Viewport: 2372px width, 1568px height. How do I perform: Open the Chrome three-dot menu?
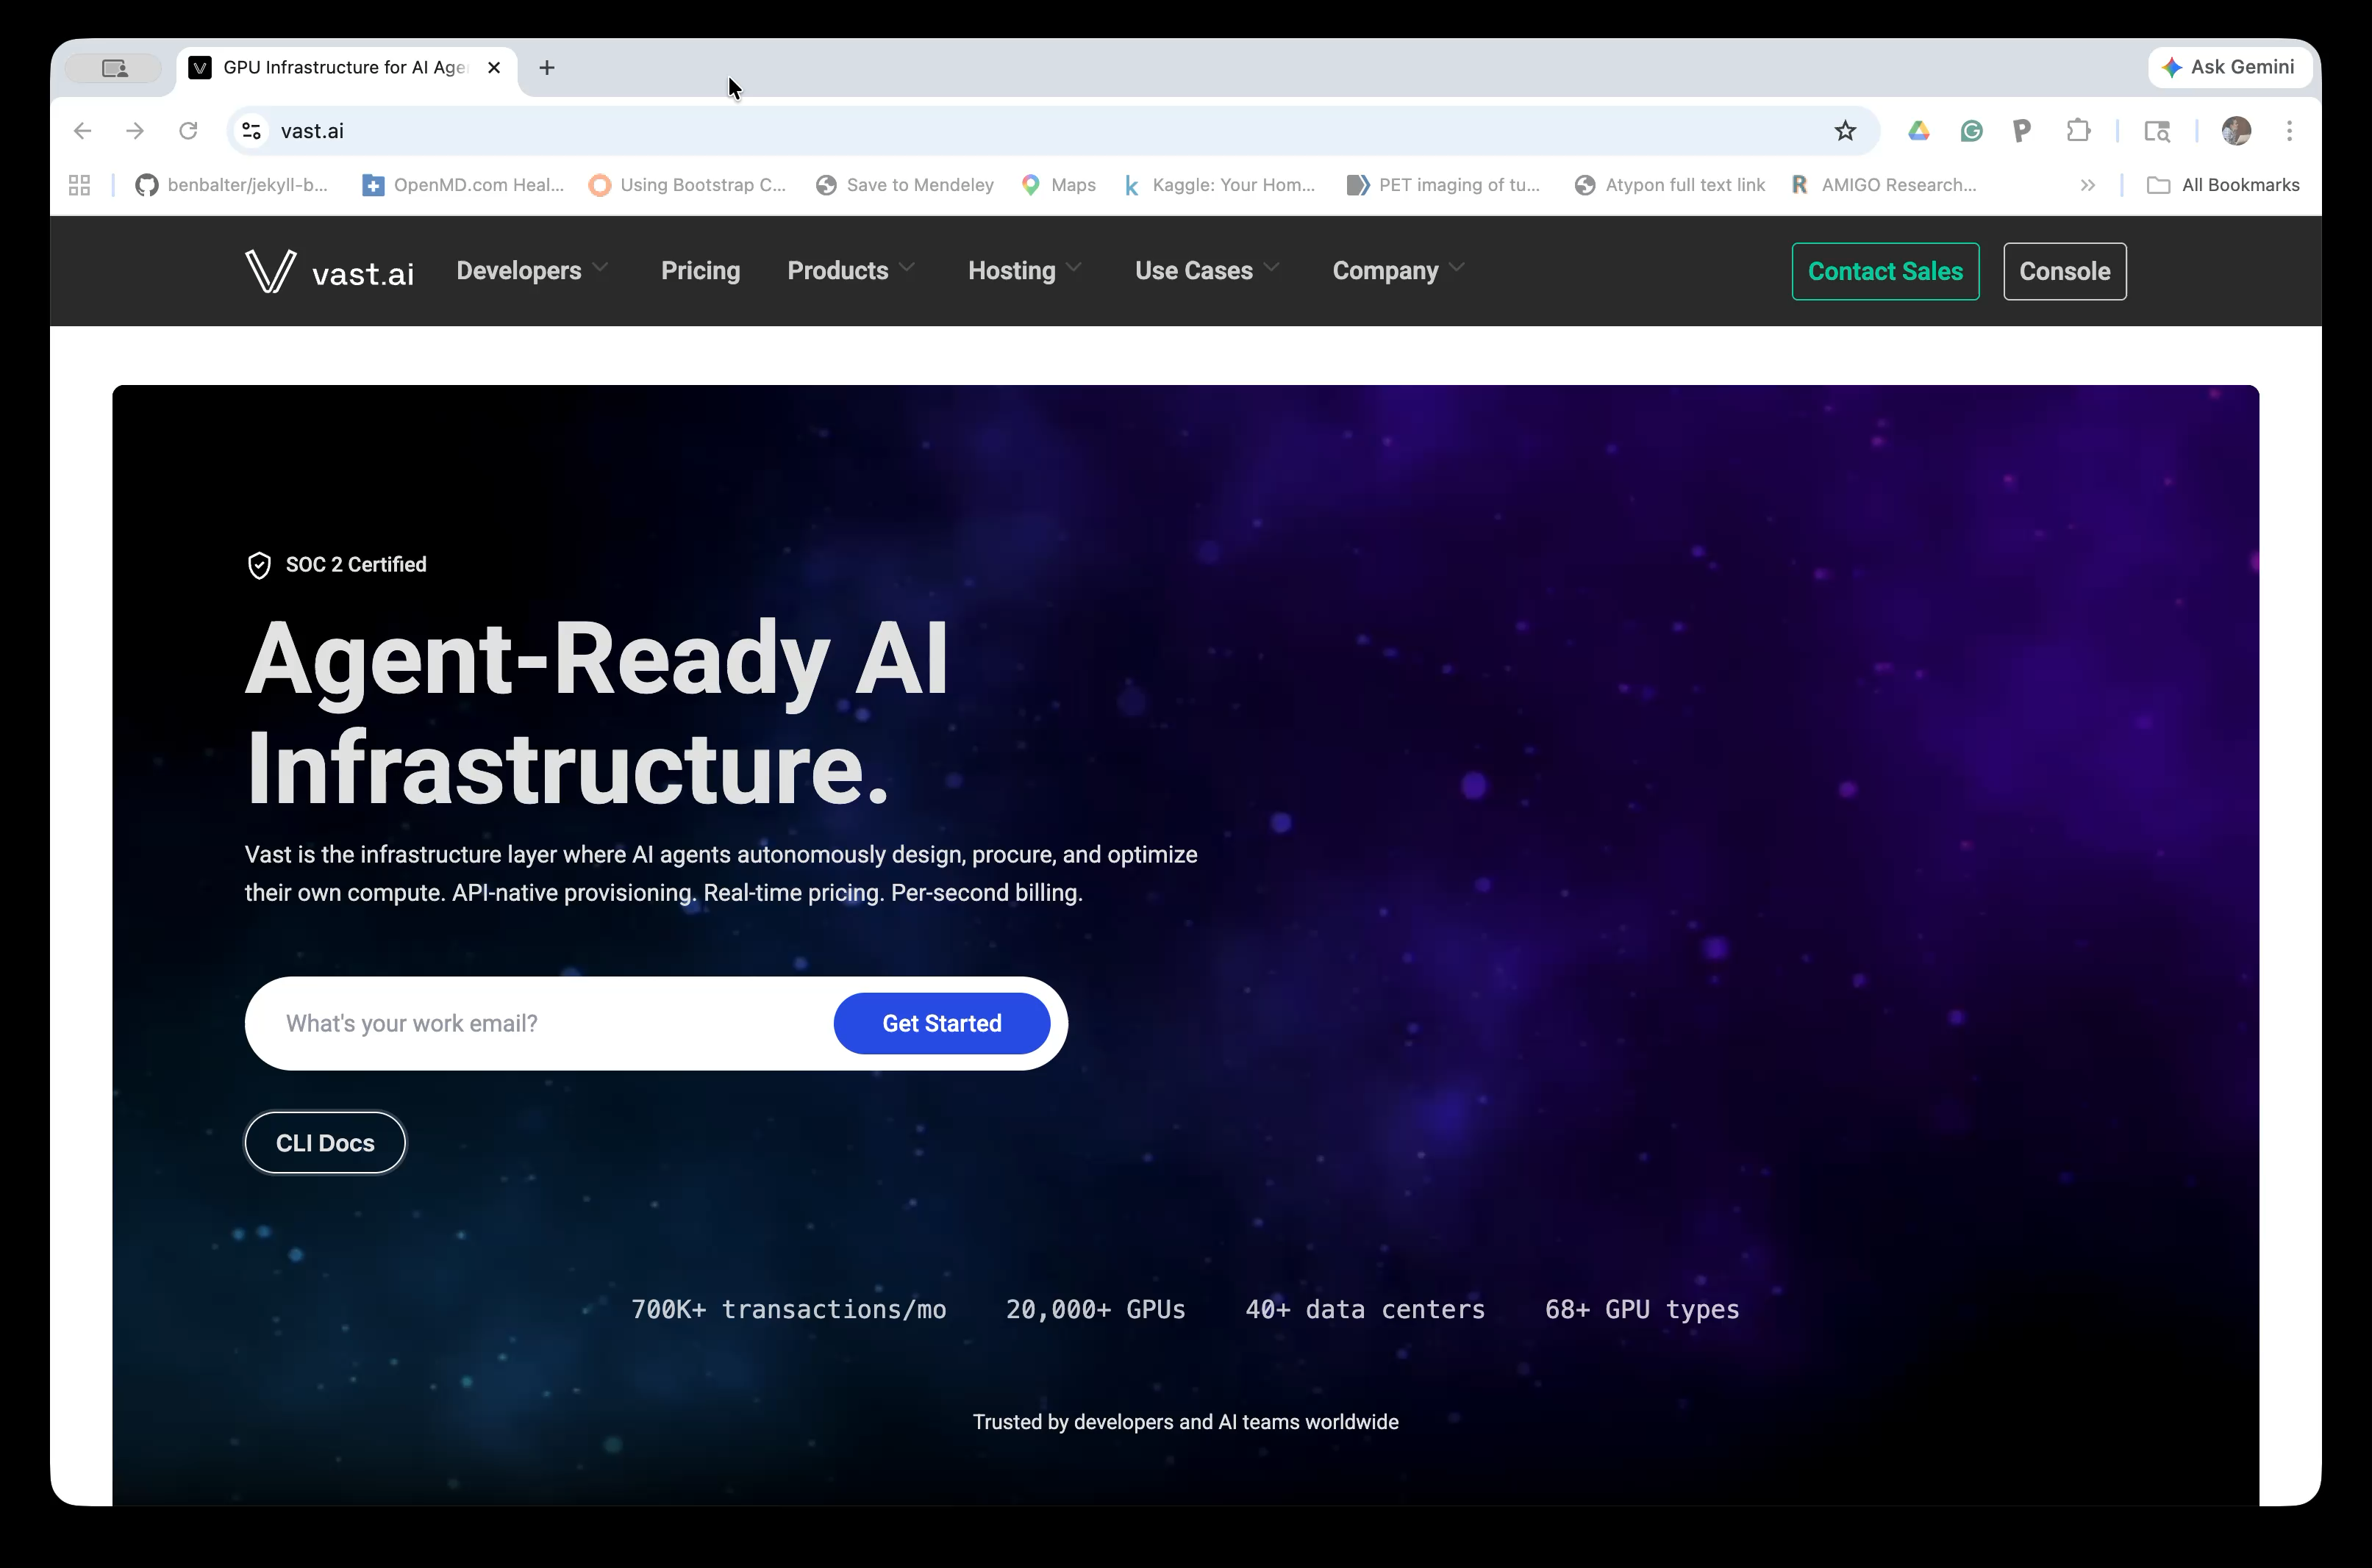point(2289,131)
